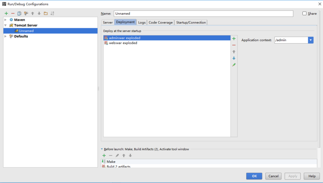Click the Cancel button

(x=273, y=176)
